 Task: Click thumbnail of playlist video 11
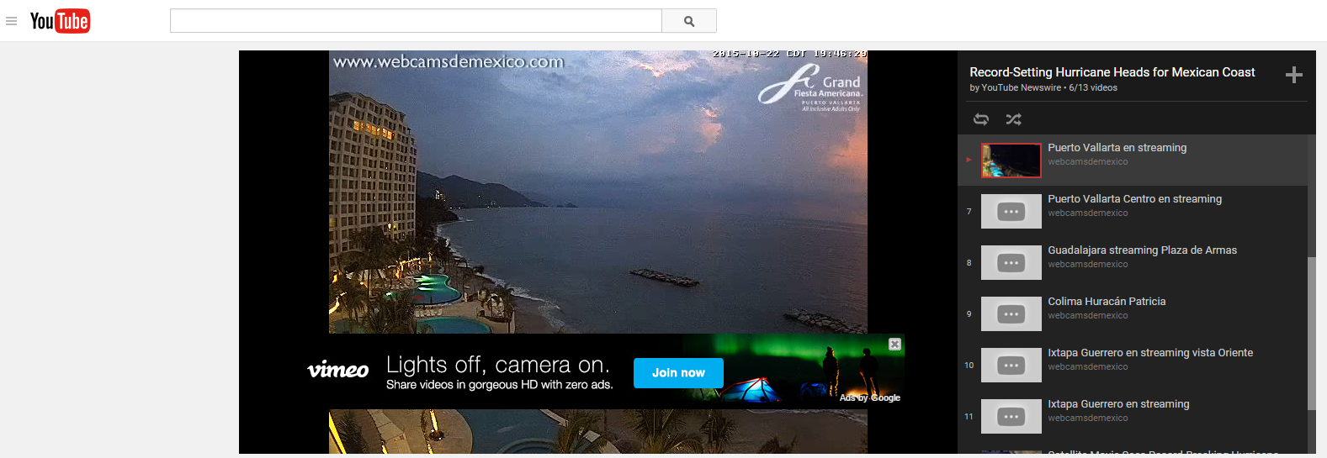tap(1011, 417)
